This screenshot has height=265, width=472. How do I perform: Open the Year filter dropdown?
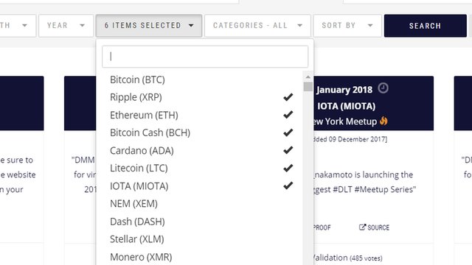tap(66, 26)
